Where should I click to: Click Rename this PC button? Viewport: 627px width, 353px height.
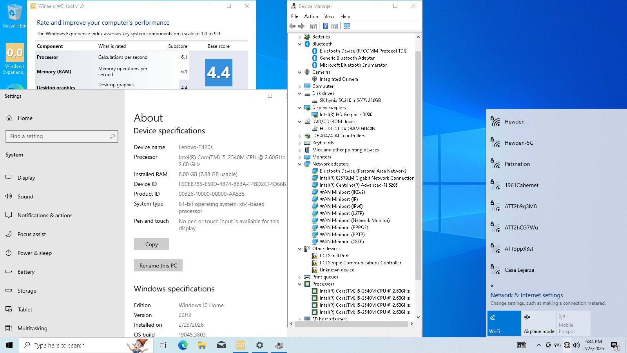tap(158, 266)
